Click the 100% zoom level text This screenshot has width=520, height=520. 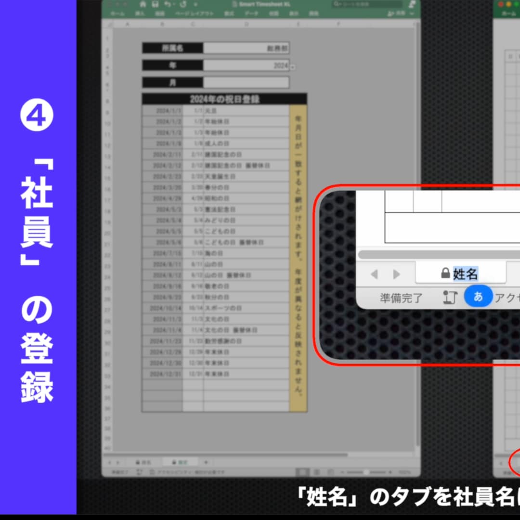(404, 471)
